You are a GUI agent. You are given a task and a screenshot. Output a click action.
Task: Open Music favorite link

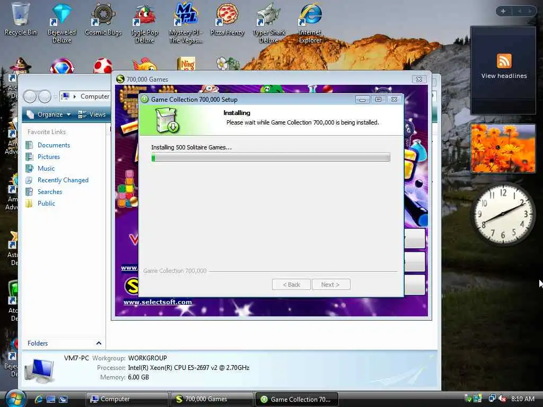(x=46, y=168)
